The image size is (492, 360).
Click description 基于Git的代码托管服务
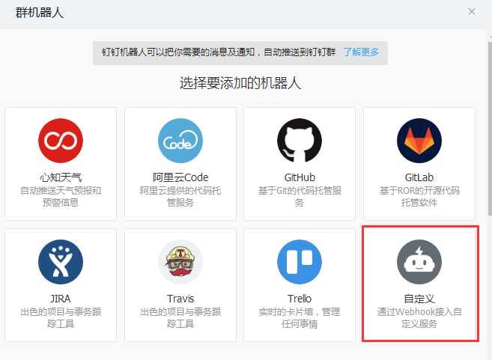300,196
